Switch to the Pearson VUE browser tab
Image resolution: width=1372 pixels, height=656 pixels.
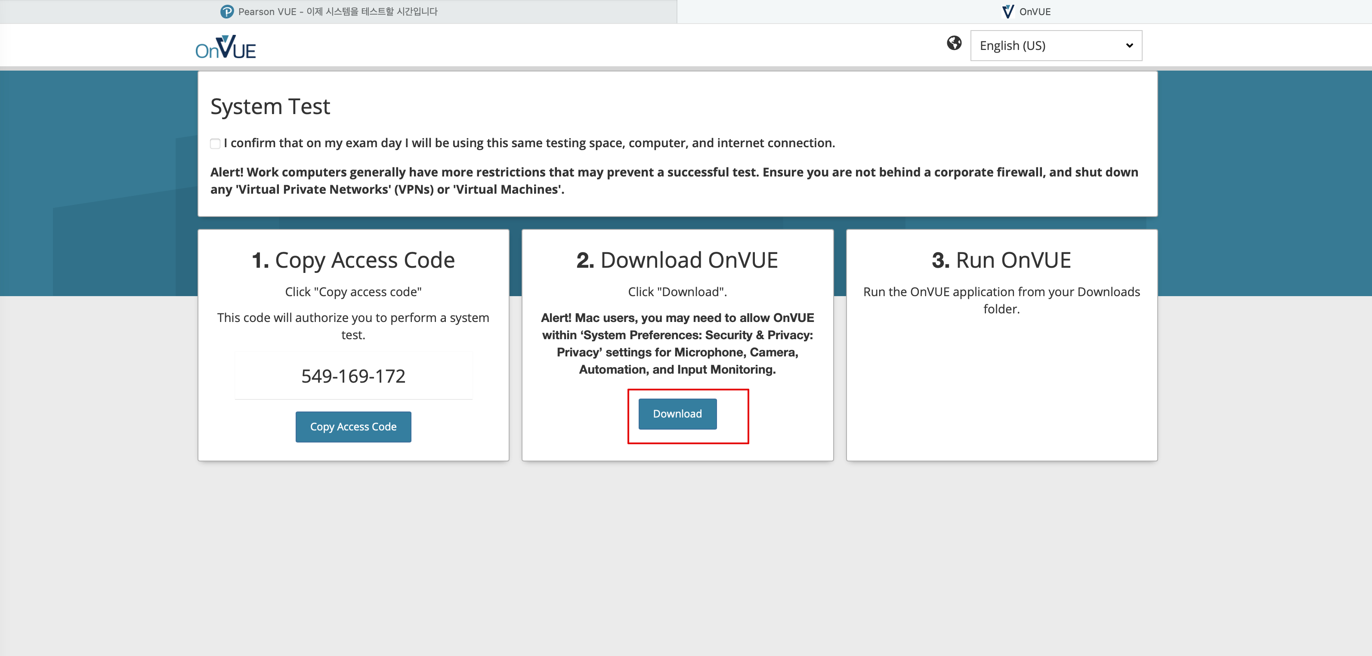338,12
